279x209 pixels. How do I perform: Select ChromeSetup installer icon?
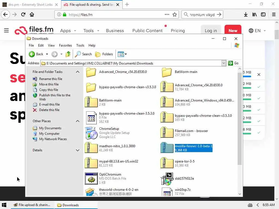point(91,133)
